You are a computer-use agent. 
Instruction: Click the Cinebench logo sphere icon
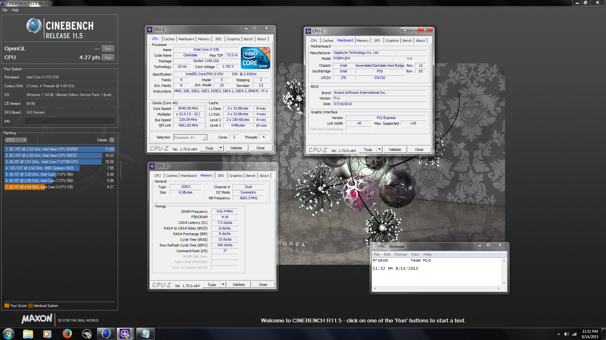[x=34, y=26]
